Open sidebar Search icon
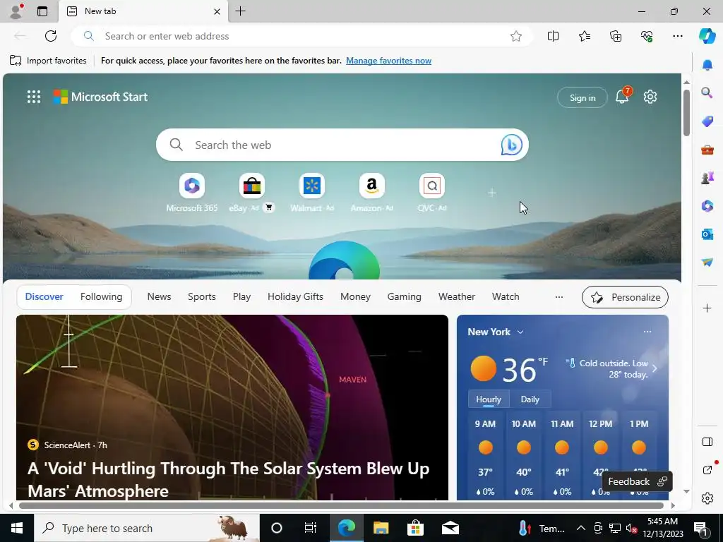723x542 pixels. tap(707, 93)
